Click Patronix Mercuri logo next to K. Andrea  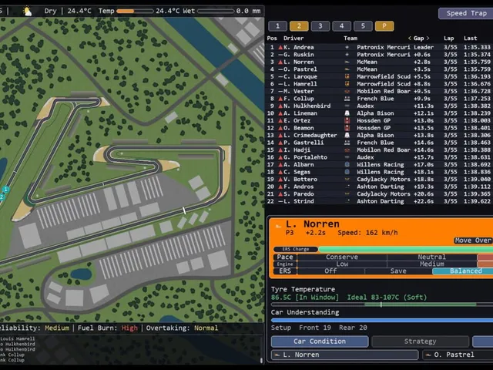click(347, 47)
